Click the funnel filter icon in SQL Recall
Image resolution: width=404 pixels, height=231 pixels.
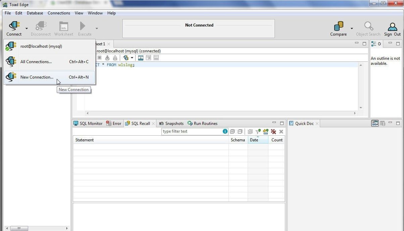click(258, 132)
